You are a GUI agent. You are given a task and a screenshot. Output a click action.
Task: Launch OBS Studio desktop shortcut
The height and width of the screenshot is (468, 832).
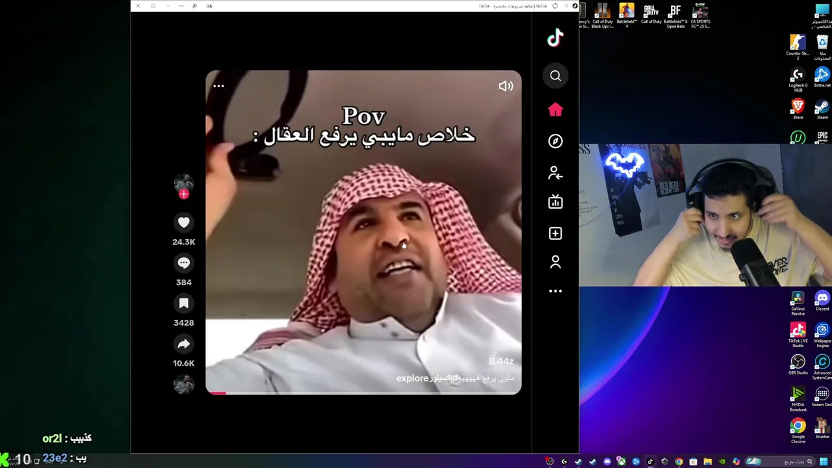[x=798, y=365]
